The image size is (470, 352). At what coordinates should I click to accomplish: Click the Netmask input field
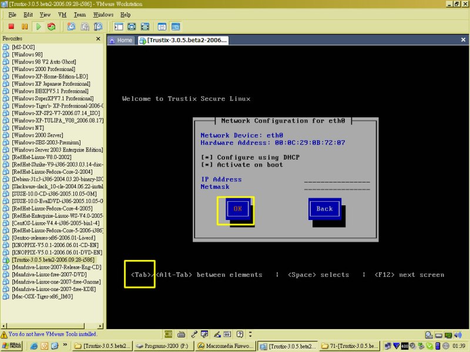point(337,187)
